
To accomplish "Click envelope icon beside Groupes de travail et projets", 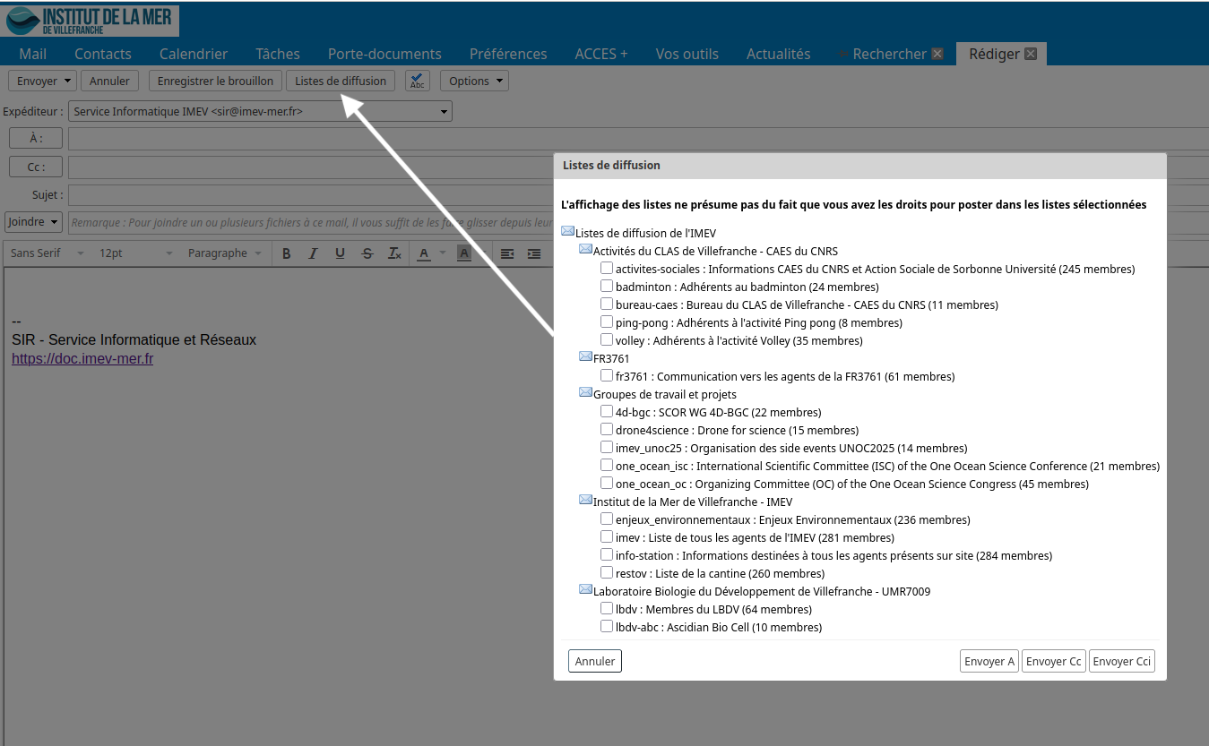I will 585,393.
